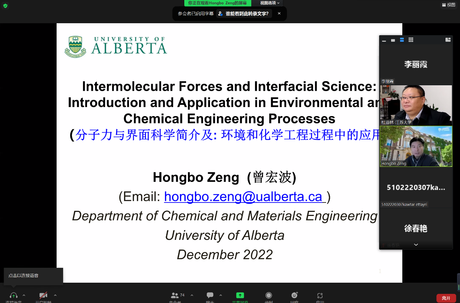The width and height of the screenshot is (460, 303).
Task: Open the chat bubble icon
Action: pos(210,295)
